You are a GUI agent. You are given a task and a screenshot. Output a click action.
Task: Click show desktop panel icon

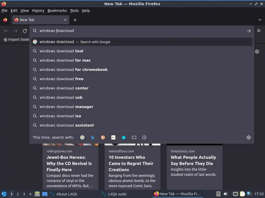(45, 194)
